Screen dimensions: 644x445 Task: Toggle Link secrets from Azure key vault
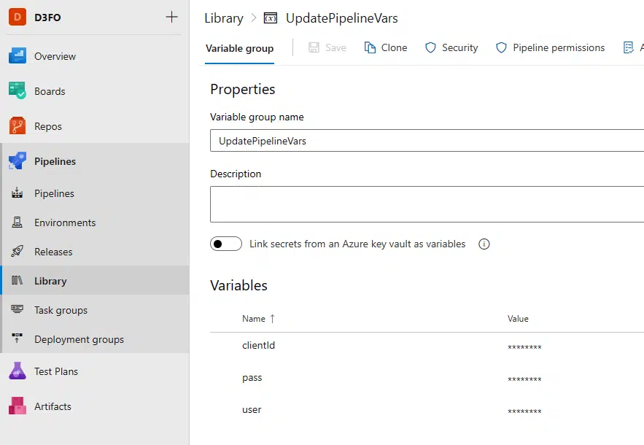(x=226, y=244)
